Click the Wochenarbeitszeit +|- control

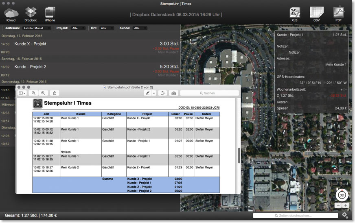pos(344,90)
